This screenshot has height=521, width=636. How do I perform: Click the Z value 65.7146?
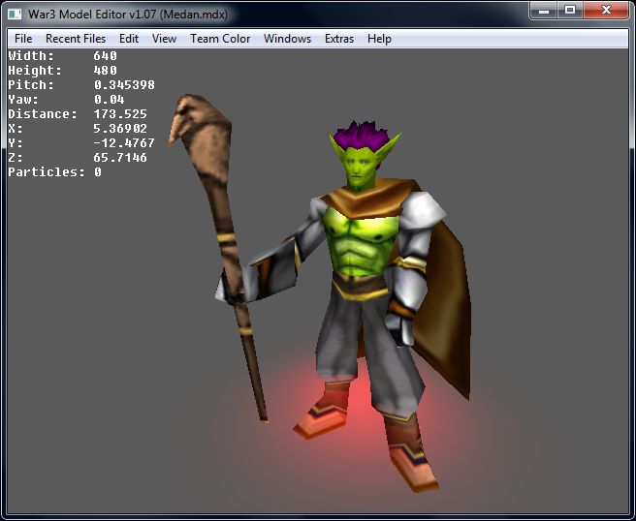[120, 158]
